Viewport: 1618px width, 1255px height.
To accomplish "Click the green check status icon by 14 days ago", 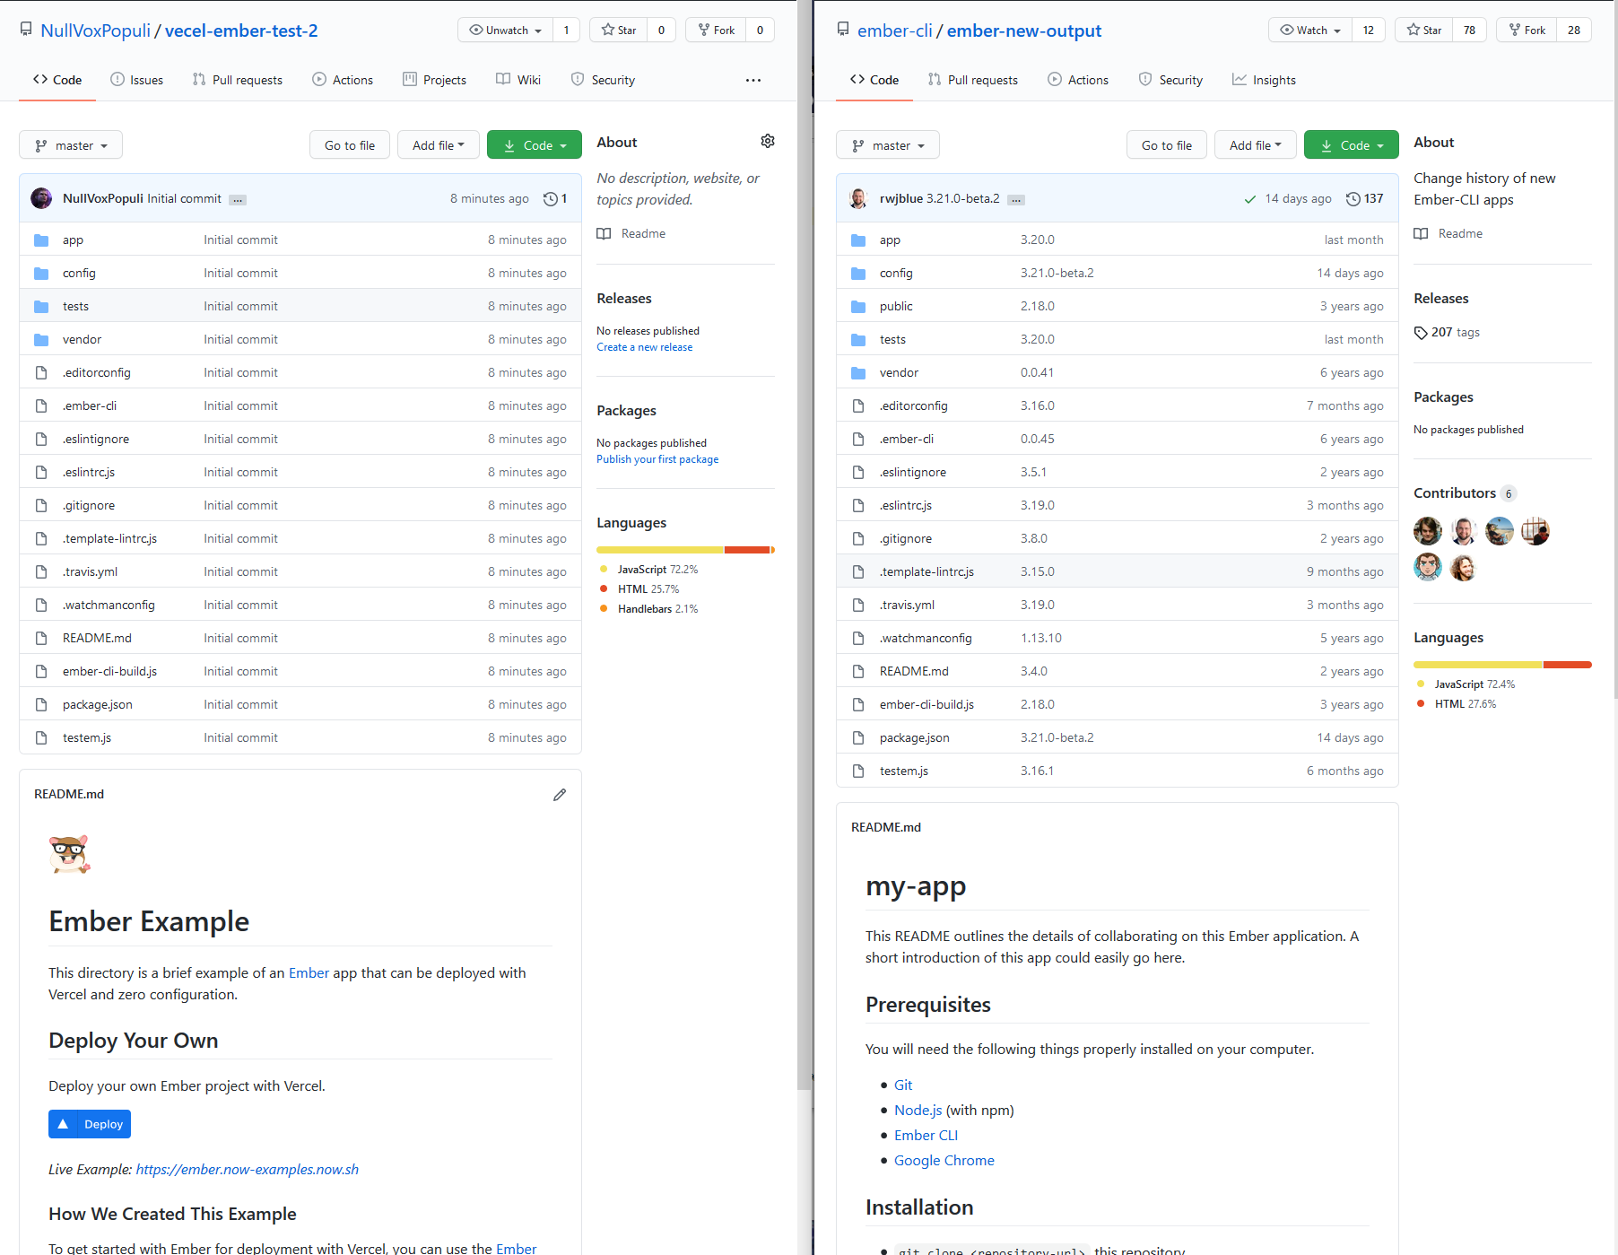I will (1249, 199).
